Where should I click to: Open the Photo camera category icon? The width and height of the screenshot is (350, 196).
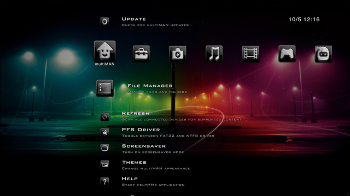[178, 54]
